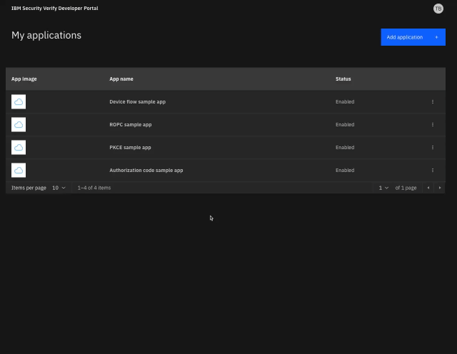Click Enabled status of Authorization code sample app
This screenshot has width=457, height=354.
(345, 170)
